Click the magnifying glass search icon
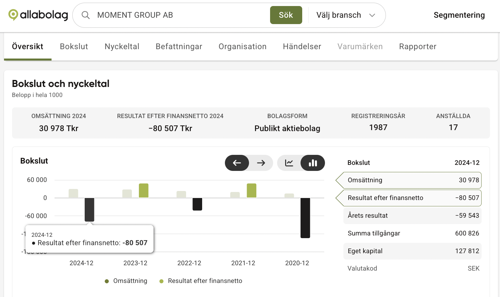 86,15
